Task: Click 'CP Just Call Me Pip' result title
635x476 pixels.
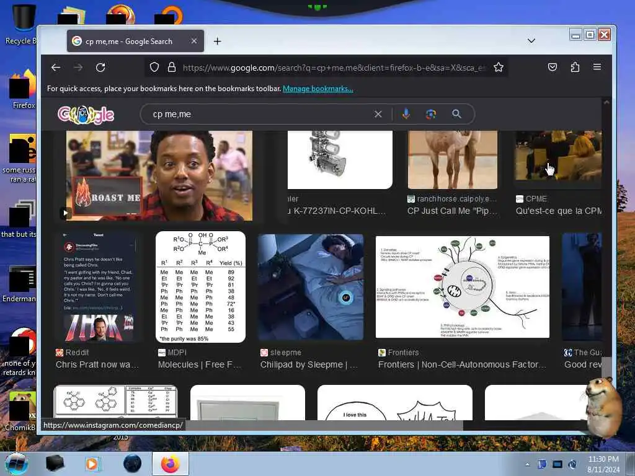Action: tap(452, 211)
